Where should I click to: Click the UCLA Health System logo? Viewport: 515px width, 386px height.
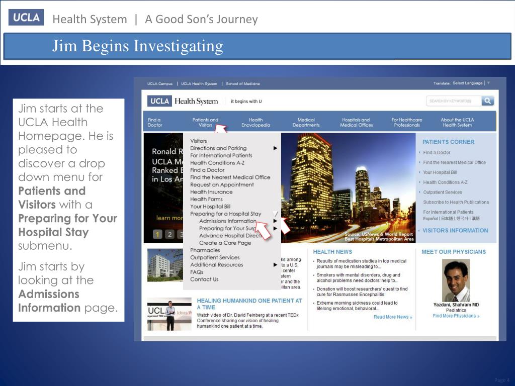[x=183, y=101]
